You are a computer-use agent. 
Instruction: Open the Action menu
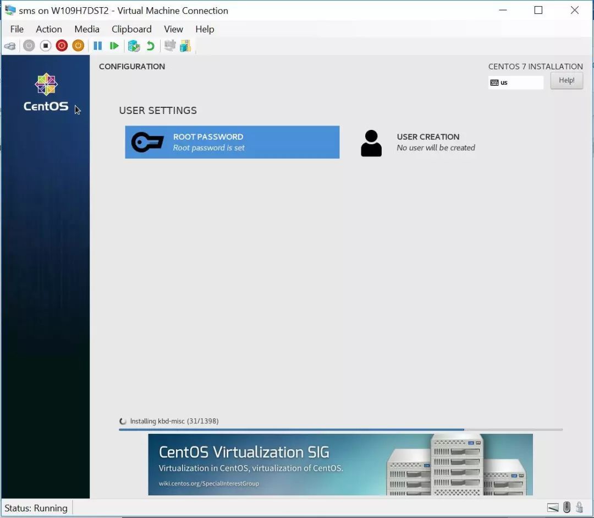coord(49,29)
